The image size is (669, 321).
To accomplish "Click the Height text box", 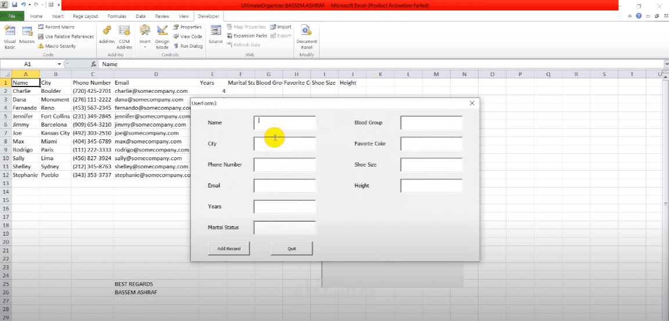I will tap(432, 186).
